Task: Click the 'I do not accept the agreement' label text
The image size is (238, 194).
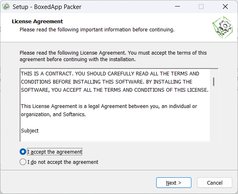Action: [x=63, y=162]
